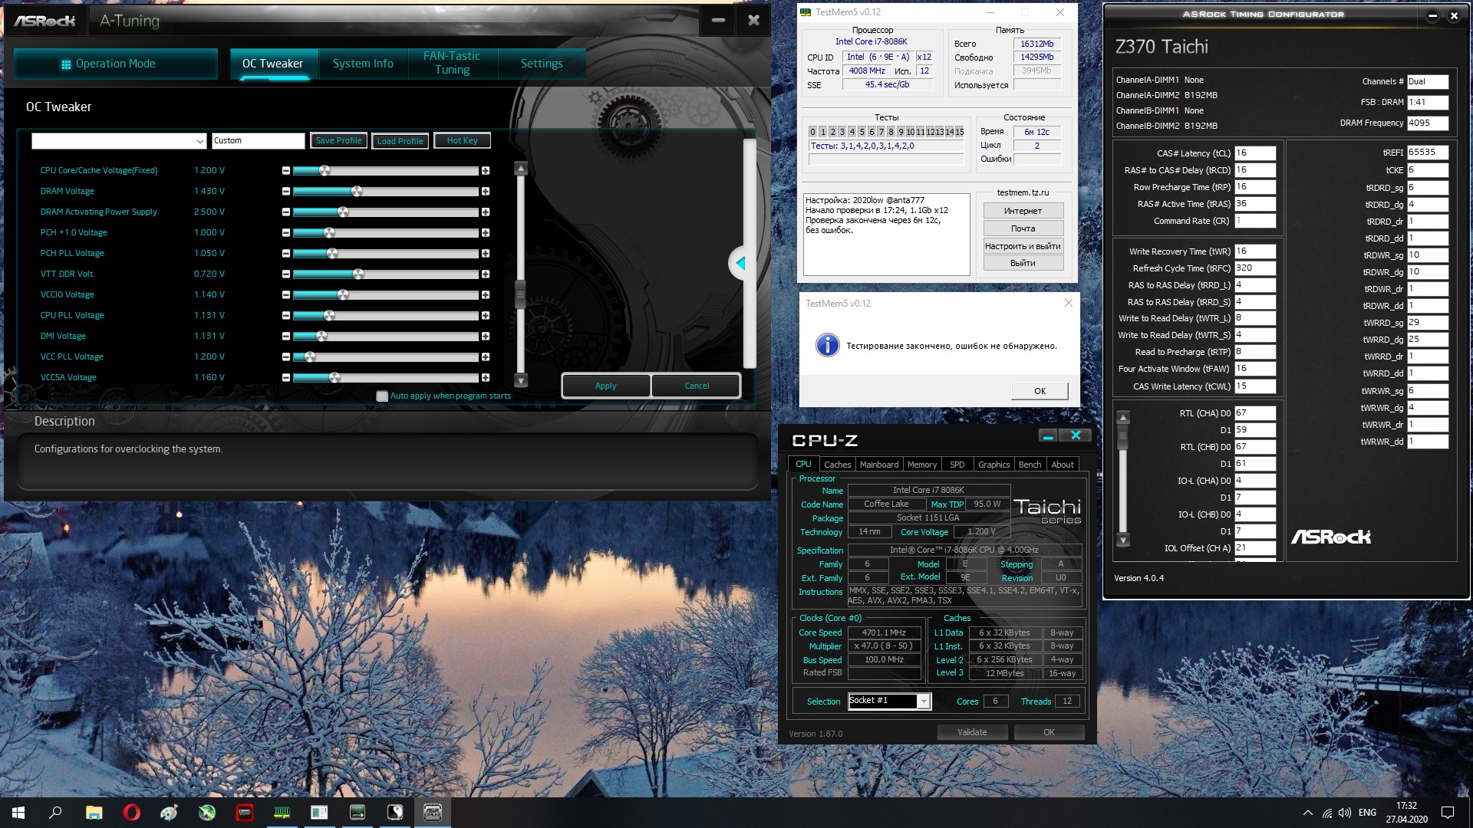Enable Auto apply when program starts
Screen dimensions: 1473x828
click(382, 396)
